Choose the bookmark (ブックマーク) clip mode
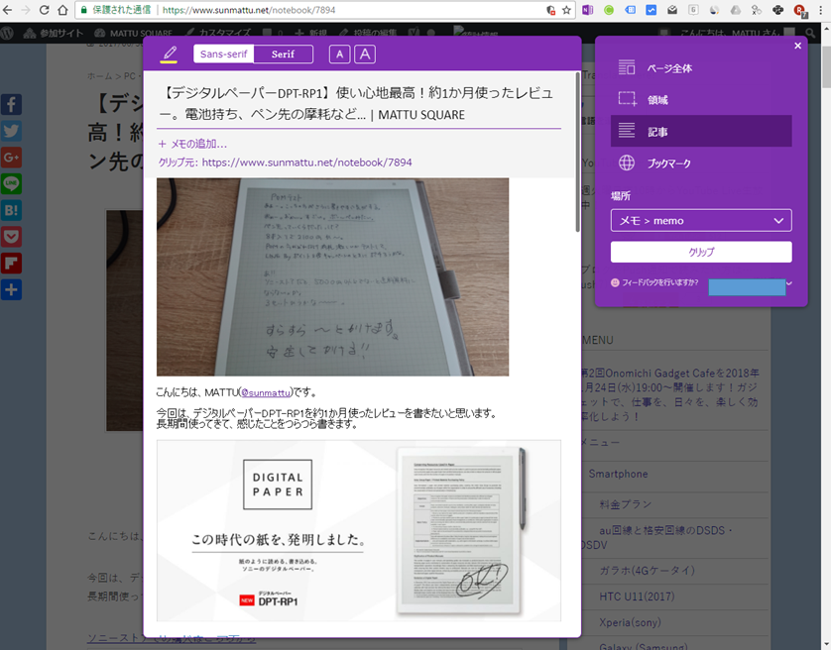 coord(701,163)
